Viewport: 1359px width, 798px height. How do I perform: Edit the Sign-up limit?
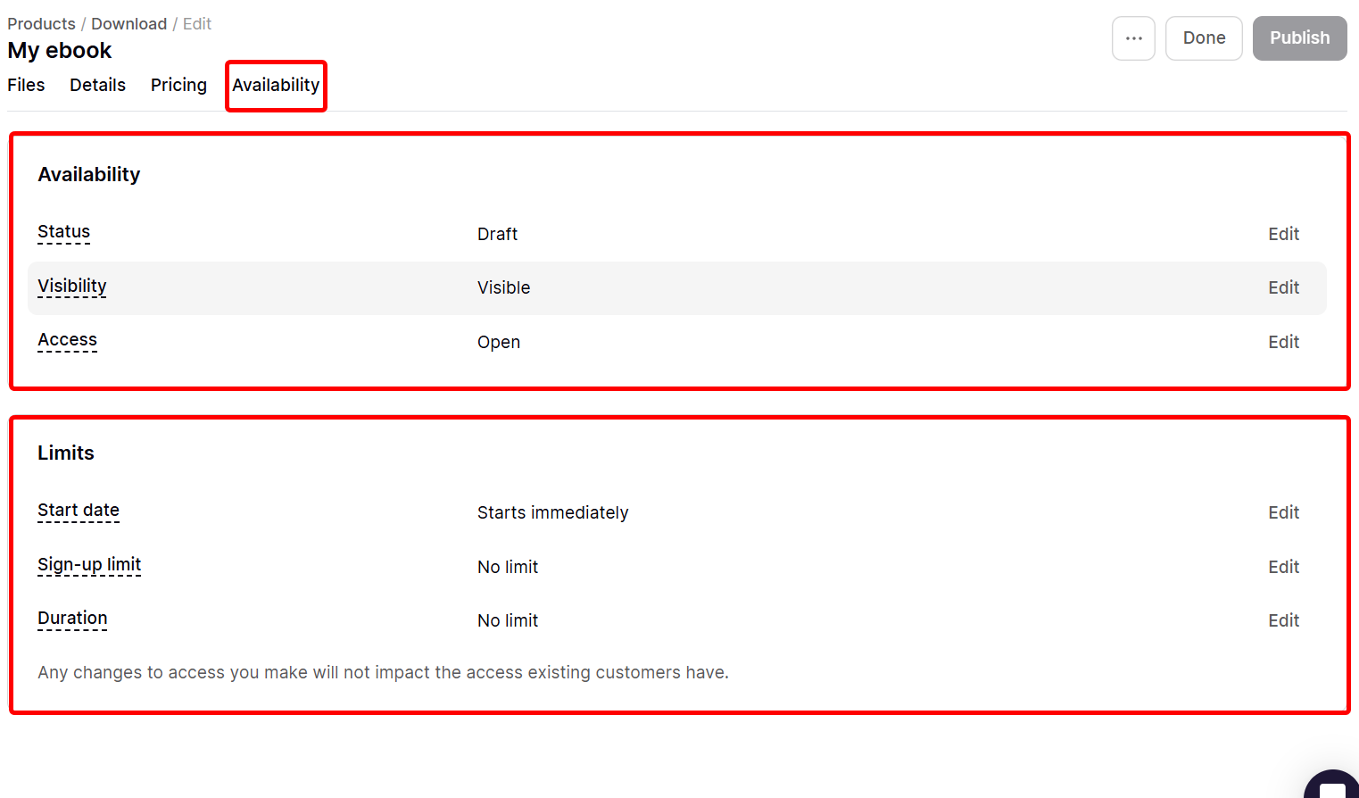point(1283,567)
